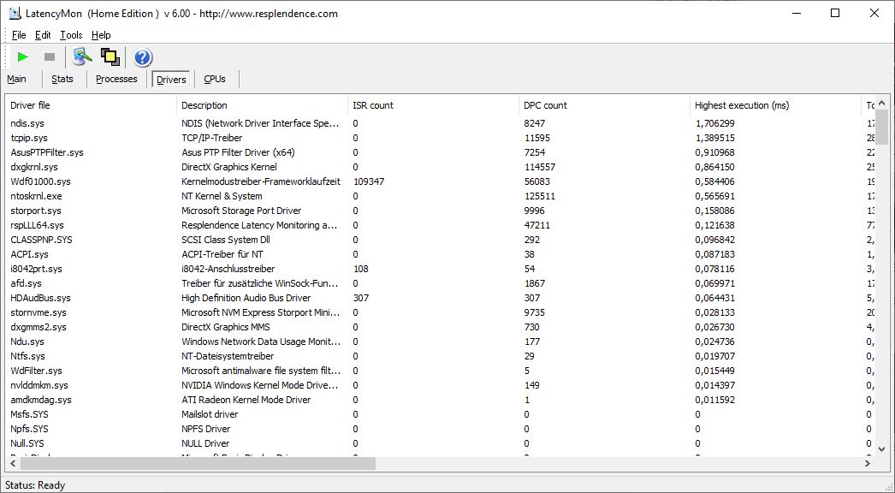895x493 pixels.
Task: Switch to the Stats tab
Action: (62, 79)
